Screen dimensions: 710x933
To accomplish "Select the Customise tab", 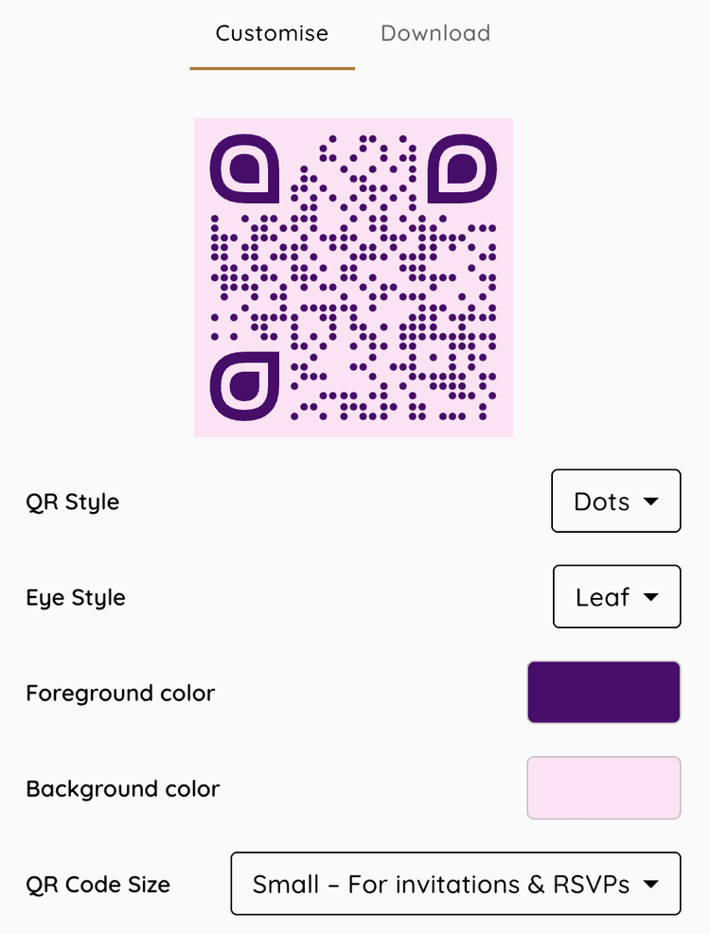I will point(271,33).
